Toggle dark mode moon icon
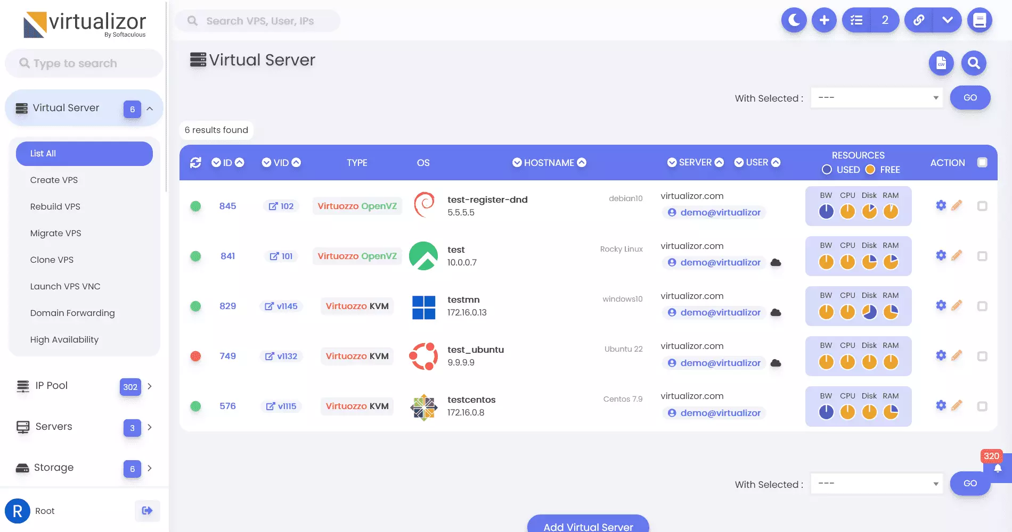 tap(794, 20)
